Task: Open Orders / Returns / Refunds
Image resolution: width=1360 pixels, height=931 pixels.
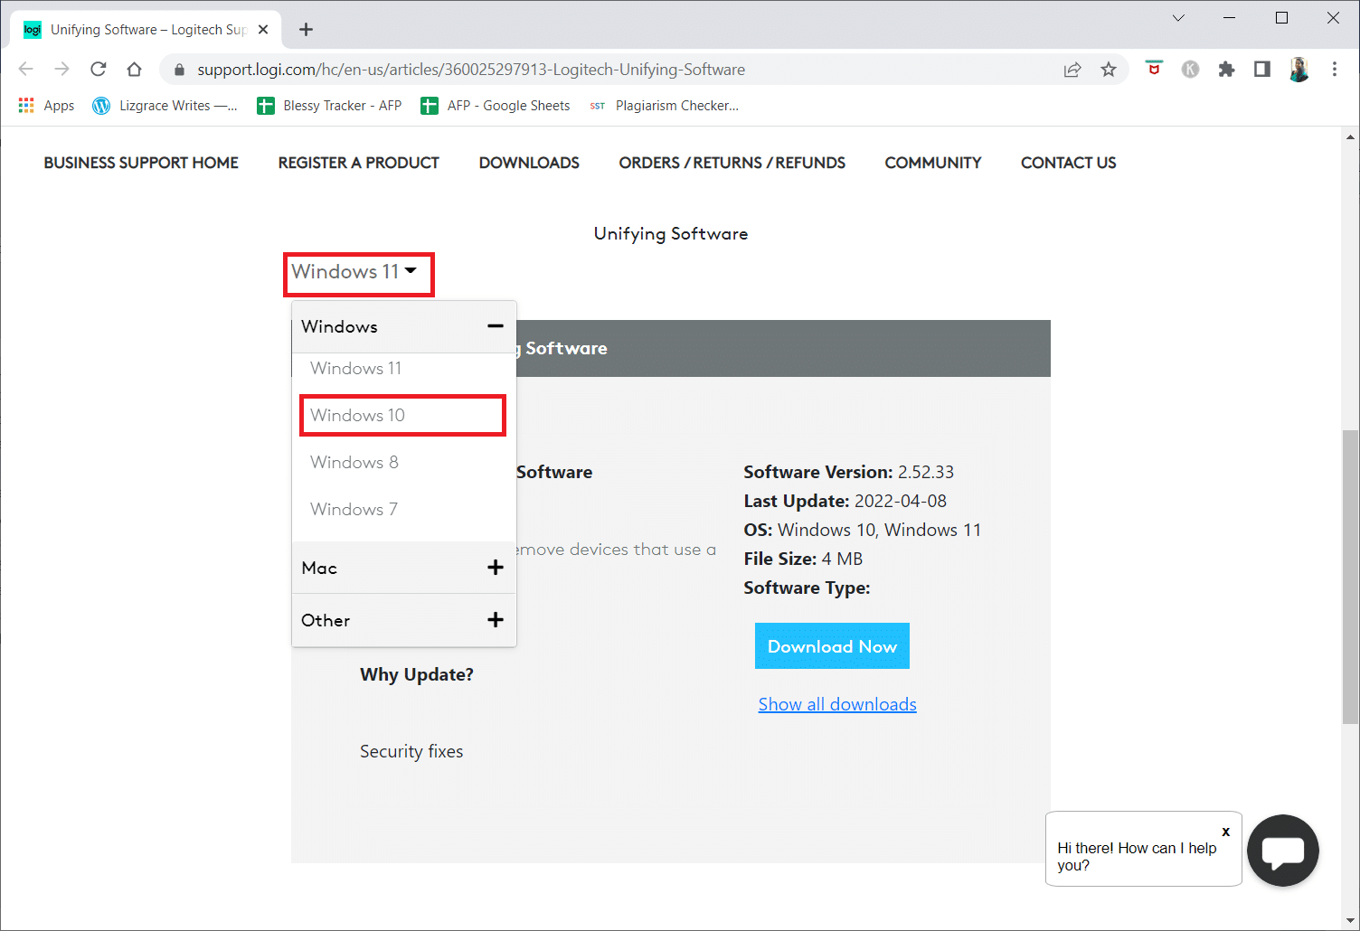Action: (x=732, y=163)
